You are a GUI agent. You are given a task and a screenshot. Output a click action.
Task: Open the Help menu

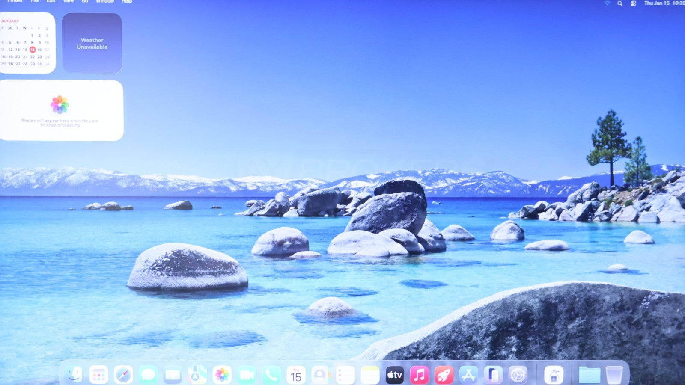(127, 1)
